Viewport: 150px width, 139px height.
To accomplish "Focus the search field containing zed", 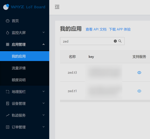I will coord(92,41).
